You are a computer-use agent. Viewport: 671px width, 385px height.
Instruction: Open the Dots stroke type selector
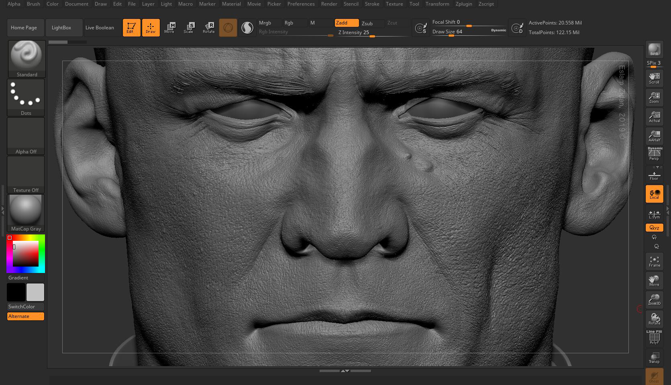(x=26, y=98)
